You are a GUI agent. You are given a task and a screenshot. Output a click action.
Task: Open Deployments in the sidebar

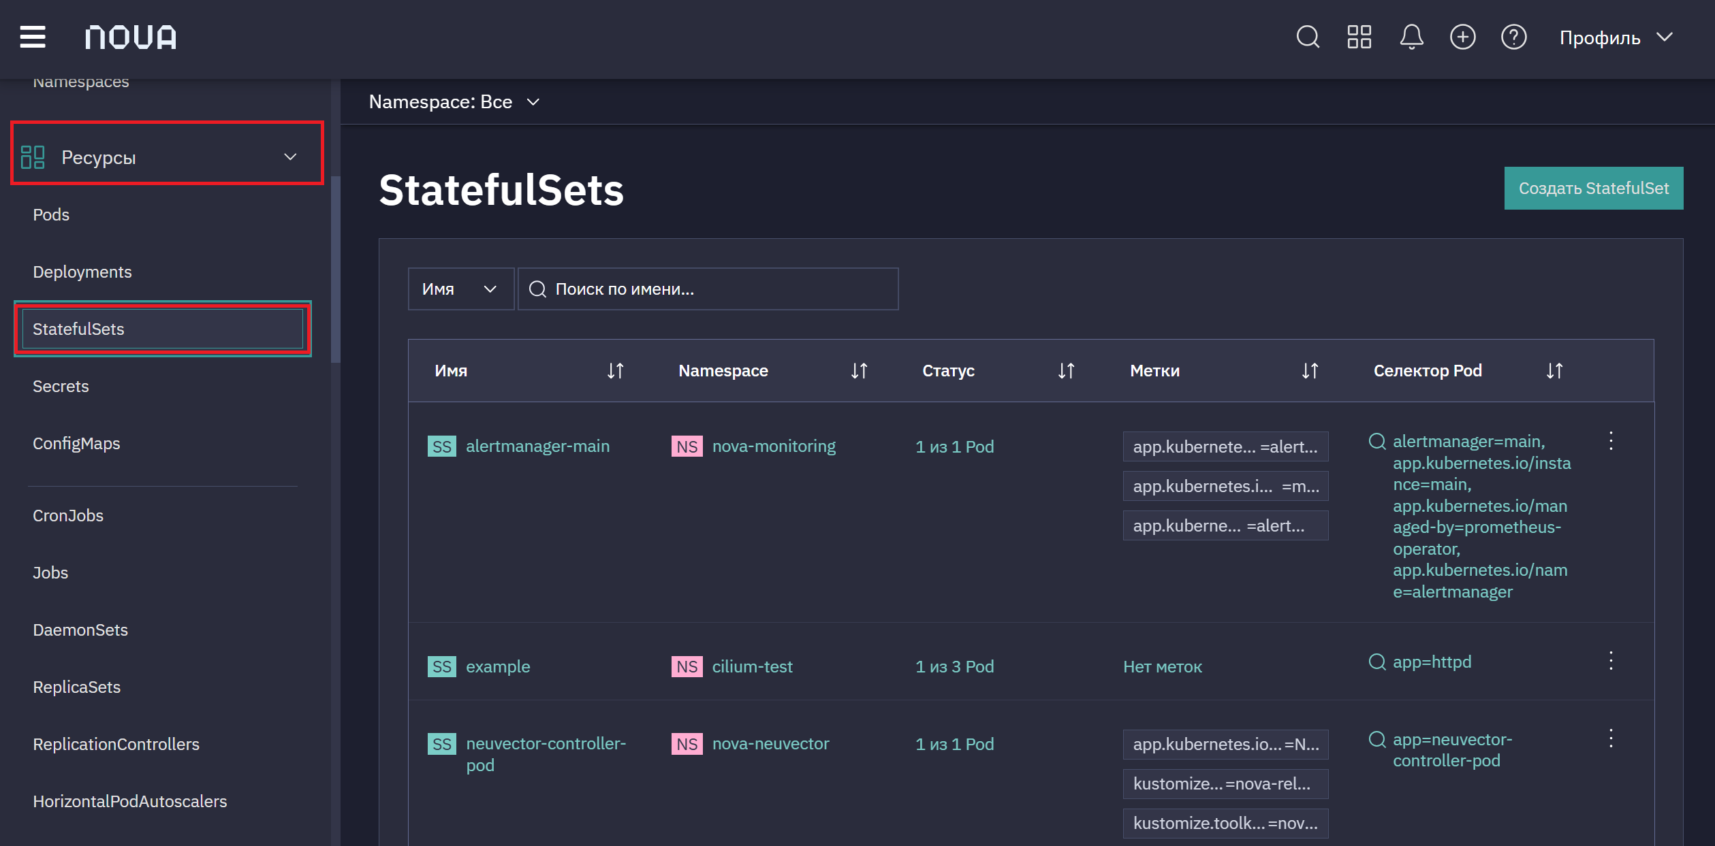coord(82,272)
